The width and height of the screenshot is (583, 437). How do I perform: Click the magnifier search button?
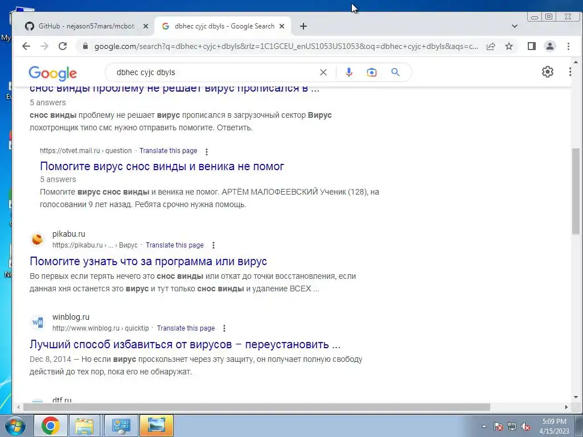point(395,72)
